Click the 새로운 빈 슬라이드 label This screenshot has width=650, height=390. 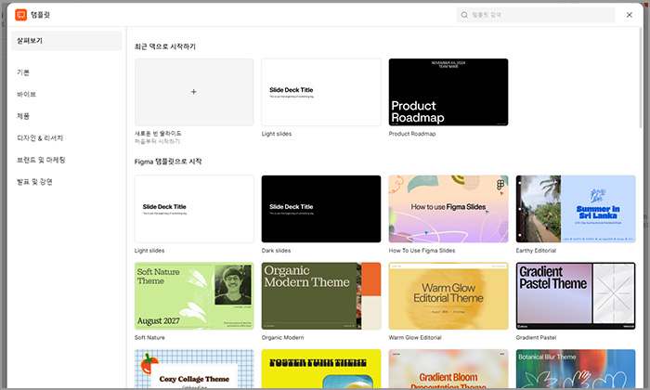[x=158, y=134]
